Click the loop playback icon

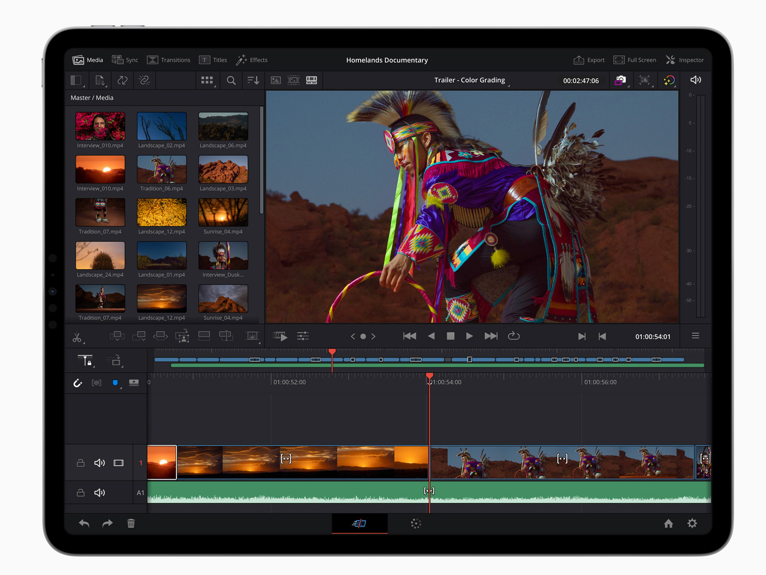513,336
